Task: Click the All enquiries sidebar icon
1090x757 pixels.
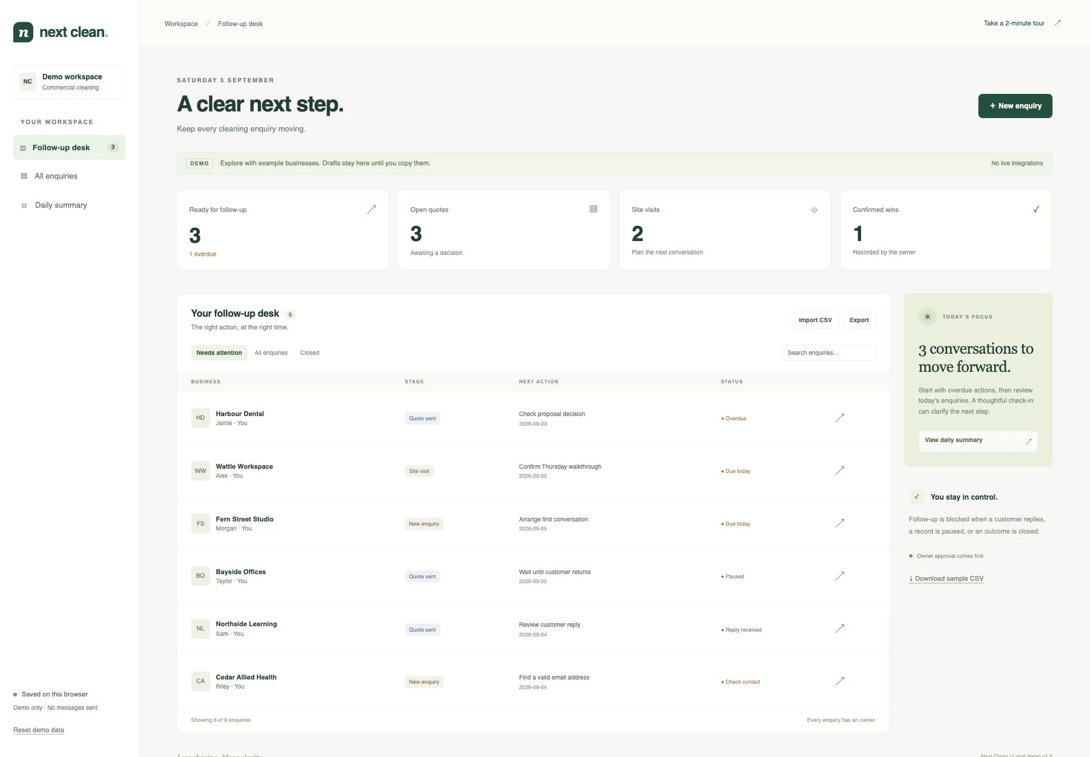Action: tap(24, 176)
